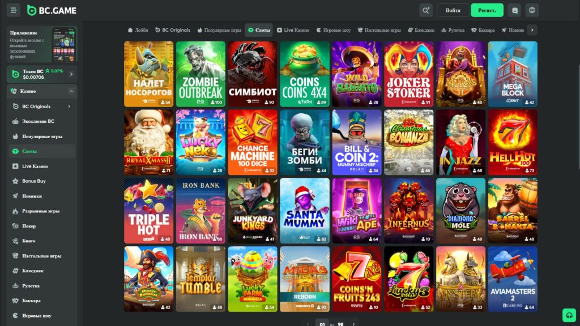
Task: Select the Слоты top tab
Action: tap(259, 30)
